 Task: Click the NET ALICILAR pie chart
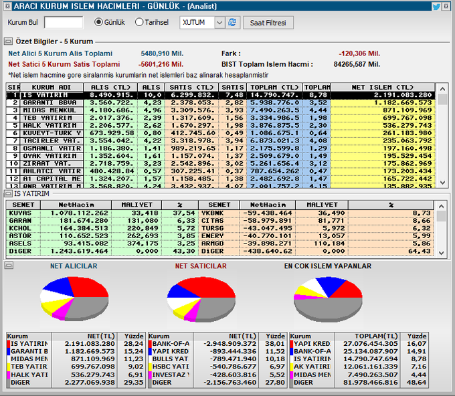pos(74,298)
